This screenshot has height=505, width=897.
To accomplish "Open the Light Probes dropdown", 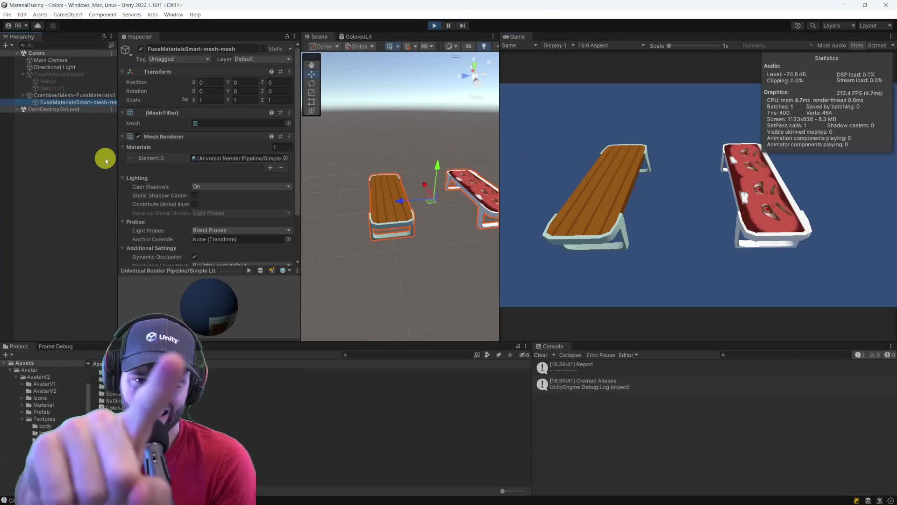I will (x=241, y=230).
